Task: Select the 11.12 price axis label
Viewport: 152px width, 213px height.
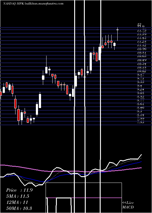Action: 142,46
